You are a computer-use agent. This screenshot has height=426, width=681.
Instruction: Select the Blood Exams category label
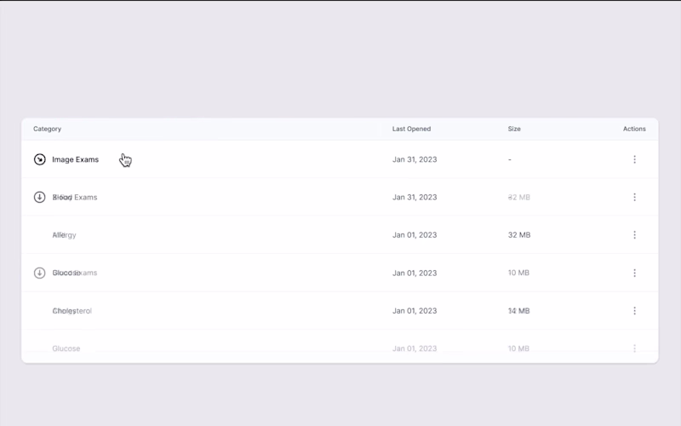[x=75, y=197]
